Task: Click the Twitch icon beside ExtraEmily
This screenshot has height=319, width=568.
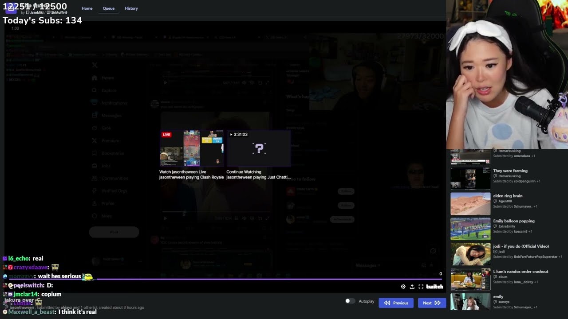Action: coord(495,226)
